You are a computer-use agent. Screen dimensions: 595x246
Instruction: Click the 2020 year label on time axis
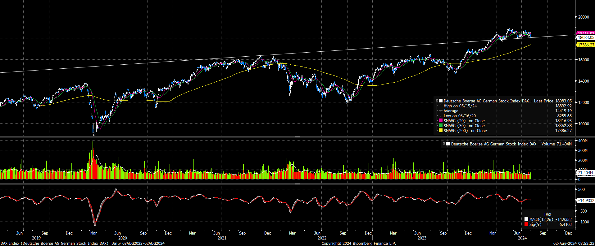pos(123,238)
